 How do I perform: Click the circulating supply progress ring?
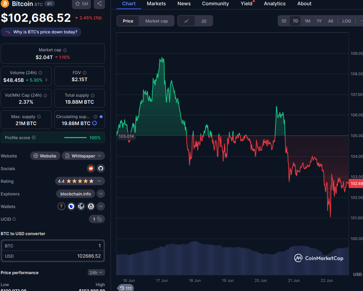coord(94,123)
